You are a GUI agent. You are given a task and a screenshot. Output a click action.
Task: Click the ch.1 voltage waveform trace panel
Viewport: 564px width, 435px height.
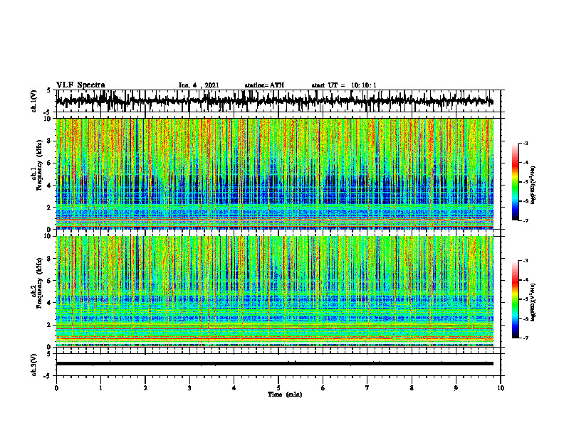[278, 101]
